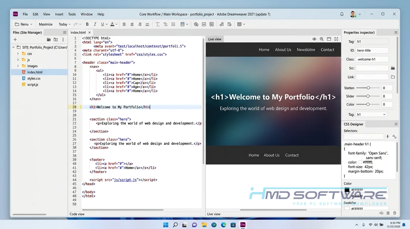Expand the css folder
Screen dimensions: 410x229
click(x=18, y=54)
